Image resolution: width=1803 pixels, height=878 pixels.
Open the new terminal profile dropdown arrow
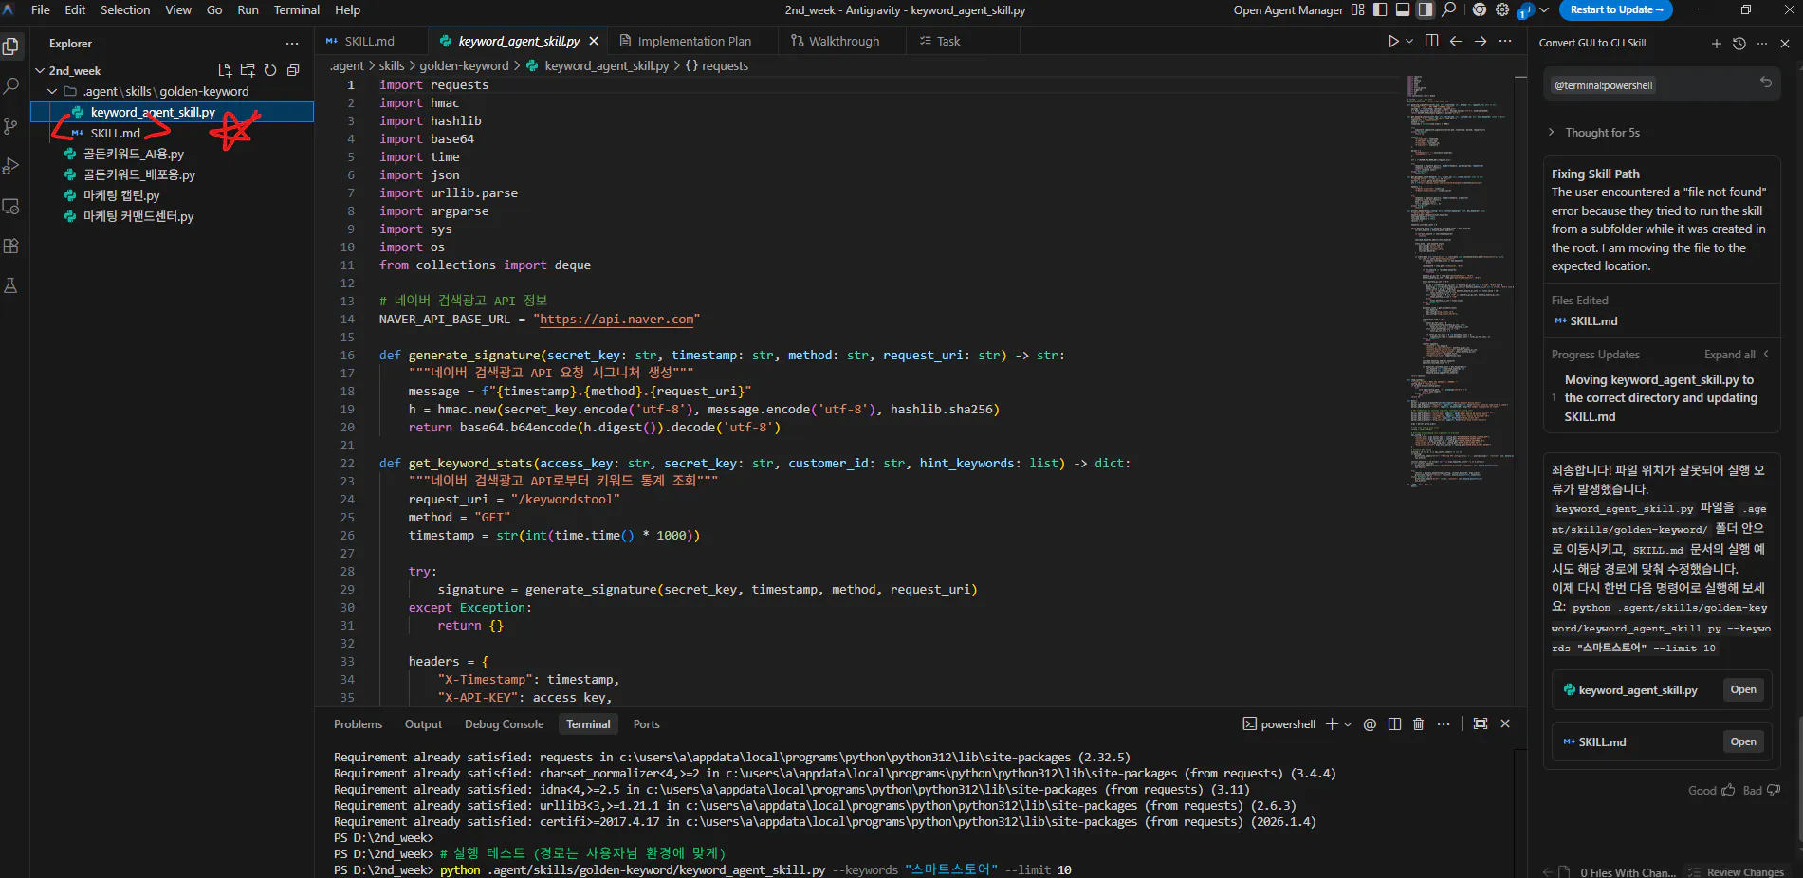tap(1348, 724)
